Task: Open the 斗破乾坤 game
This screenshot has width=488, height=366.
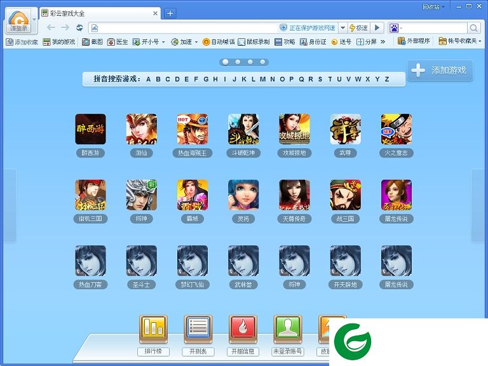Action: (x=243, y=129)
